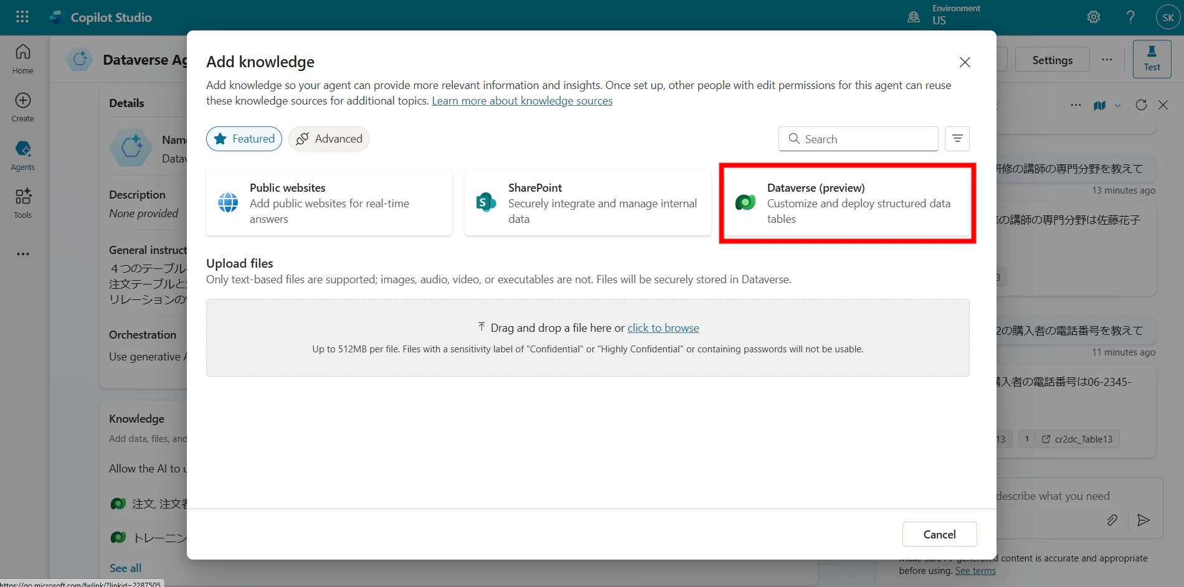Screen dimensions: 1184x587
Task: Expand the activity map dropdown chevron
Action: (1117, 106)
